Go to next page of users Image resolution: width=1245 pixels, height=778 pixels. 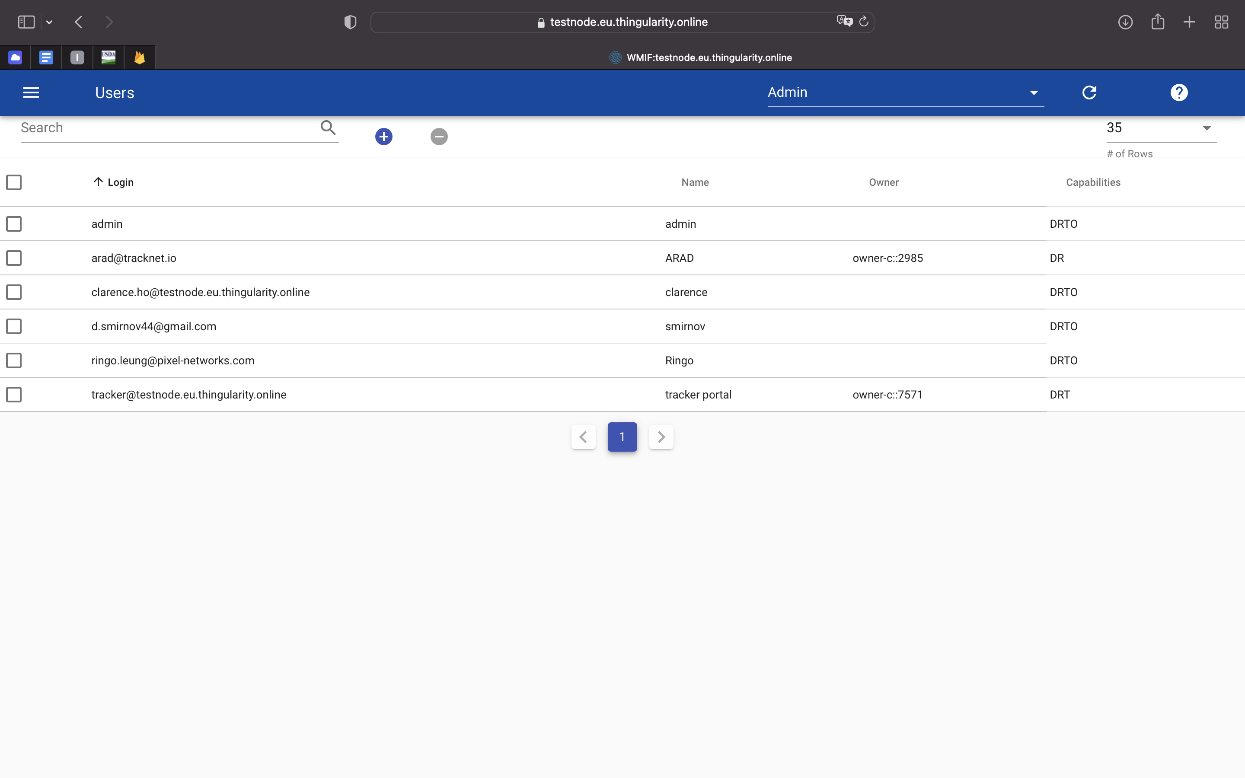(661, 437)
